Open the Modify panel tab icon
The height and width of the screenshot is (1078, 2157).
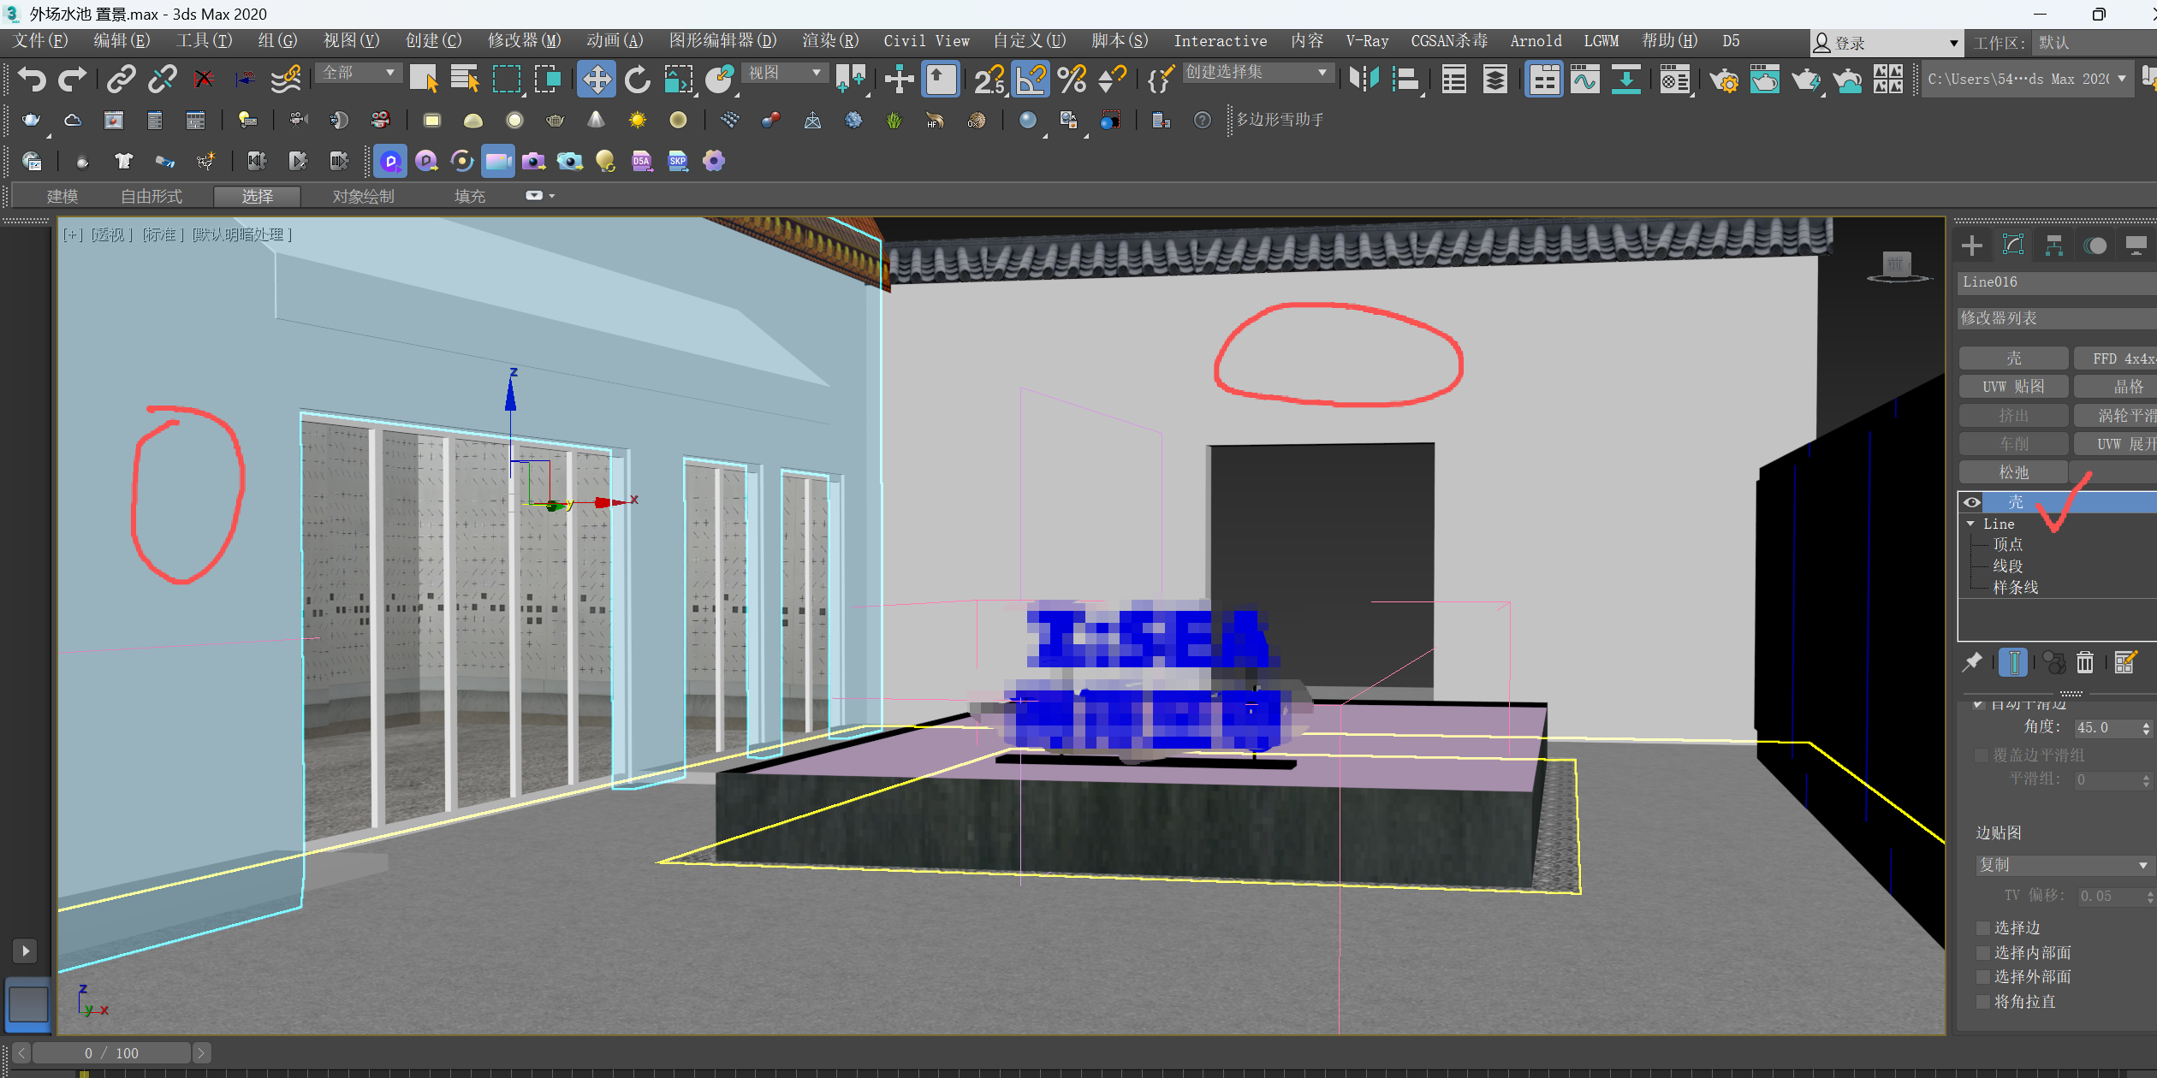(x=2013, y=246)
